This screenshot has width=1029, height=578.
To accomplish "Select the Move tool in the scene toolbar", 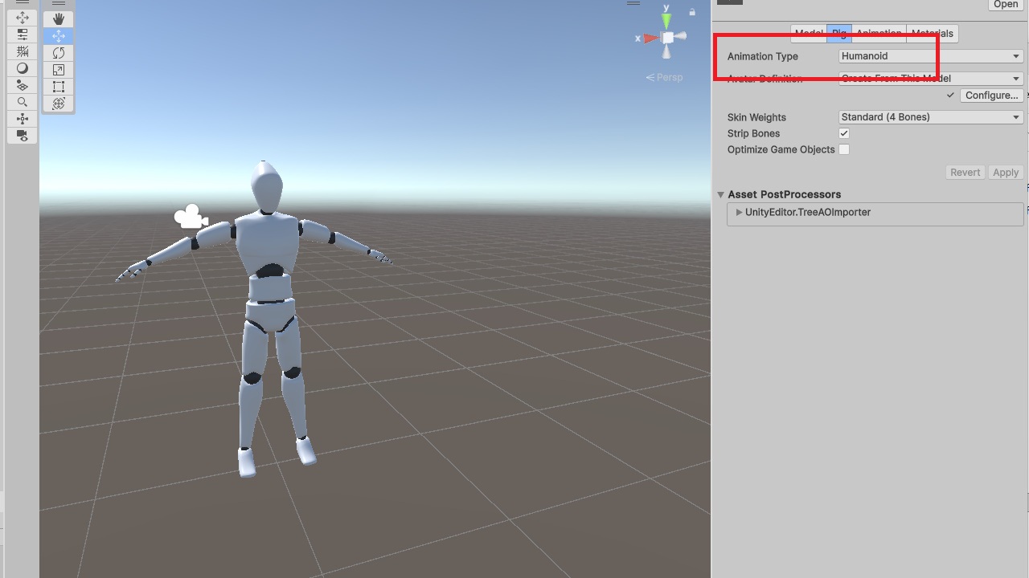I will [58, 35].
